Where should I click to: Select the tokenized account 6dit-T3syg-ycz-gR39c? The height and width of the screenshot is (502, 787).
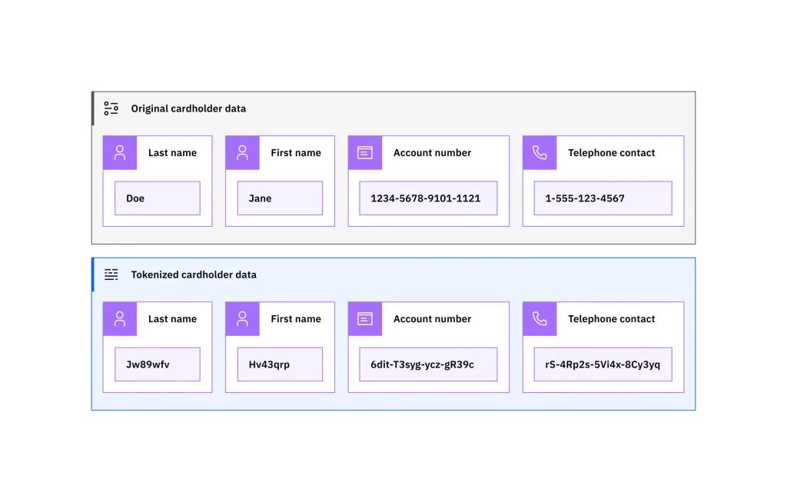coord(428,364)
